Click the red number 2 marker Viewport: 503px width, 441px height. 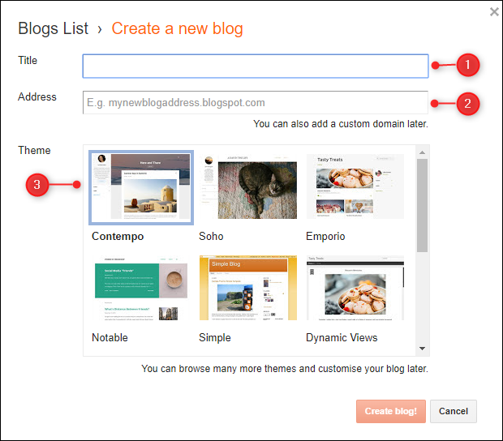pos(468,103)
